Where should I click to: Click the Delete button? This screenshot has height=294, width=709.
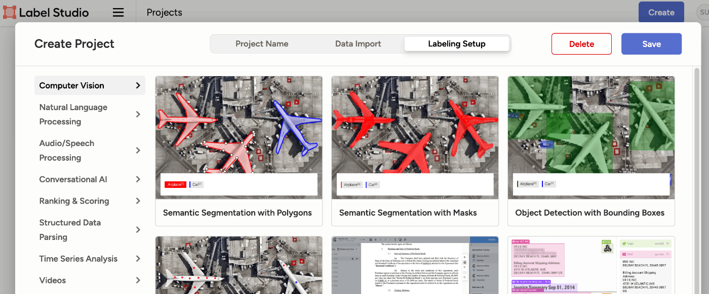(581, 44)
